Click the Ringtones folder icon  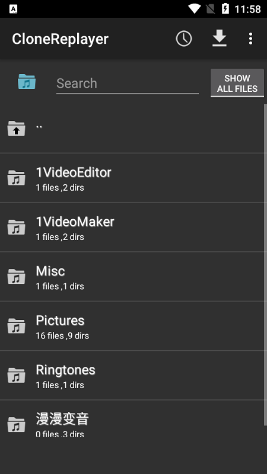(x=16, y=375)
